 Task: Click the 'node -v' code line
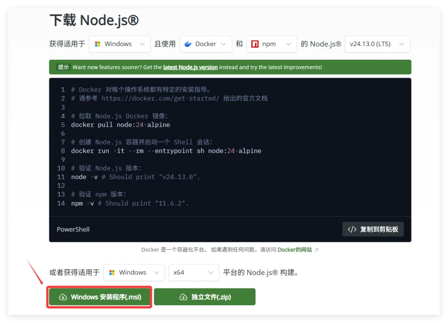coord(135,177)
